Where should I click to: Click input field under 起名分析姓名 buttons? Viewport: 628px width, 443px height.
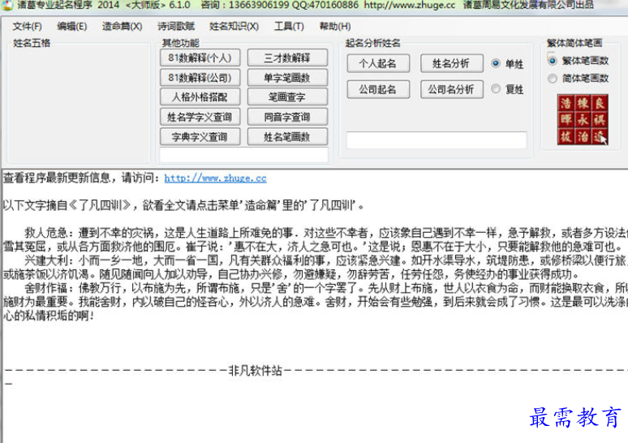pyautogui.click(x=437, y=140)
